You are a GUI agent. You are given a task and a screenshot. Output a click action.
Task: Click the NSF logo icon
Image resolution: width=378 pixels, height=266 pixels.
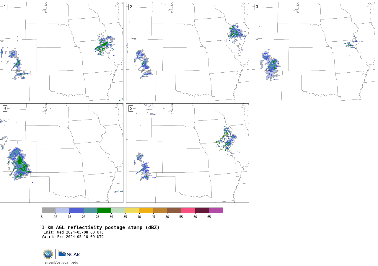(x=48, y=254)
